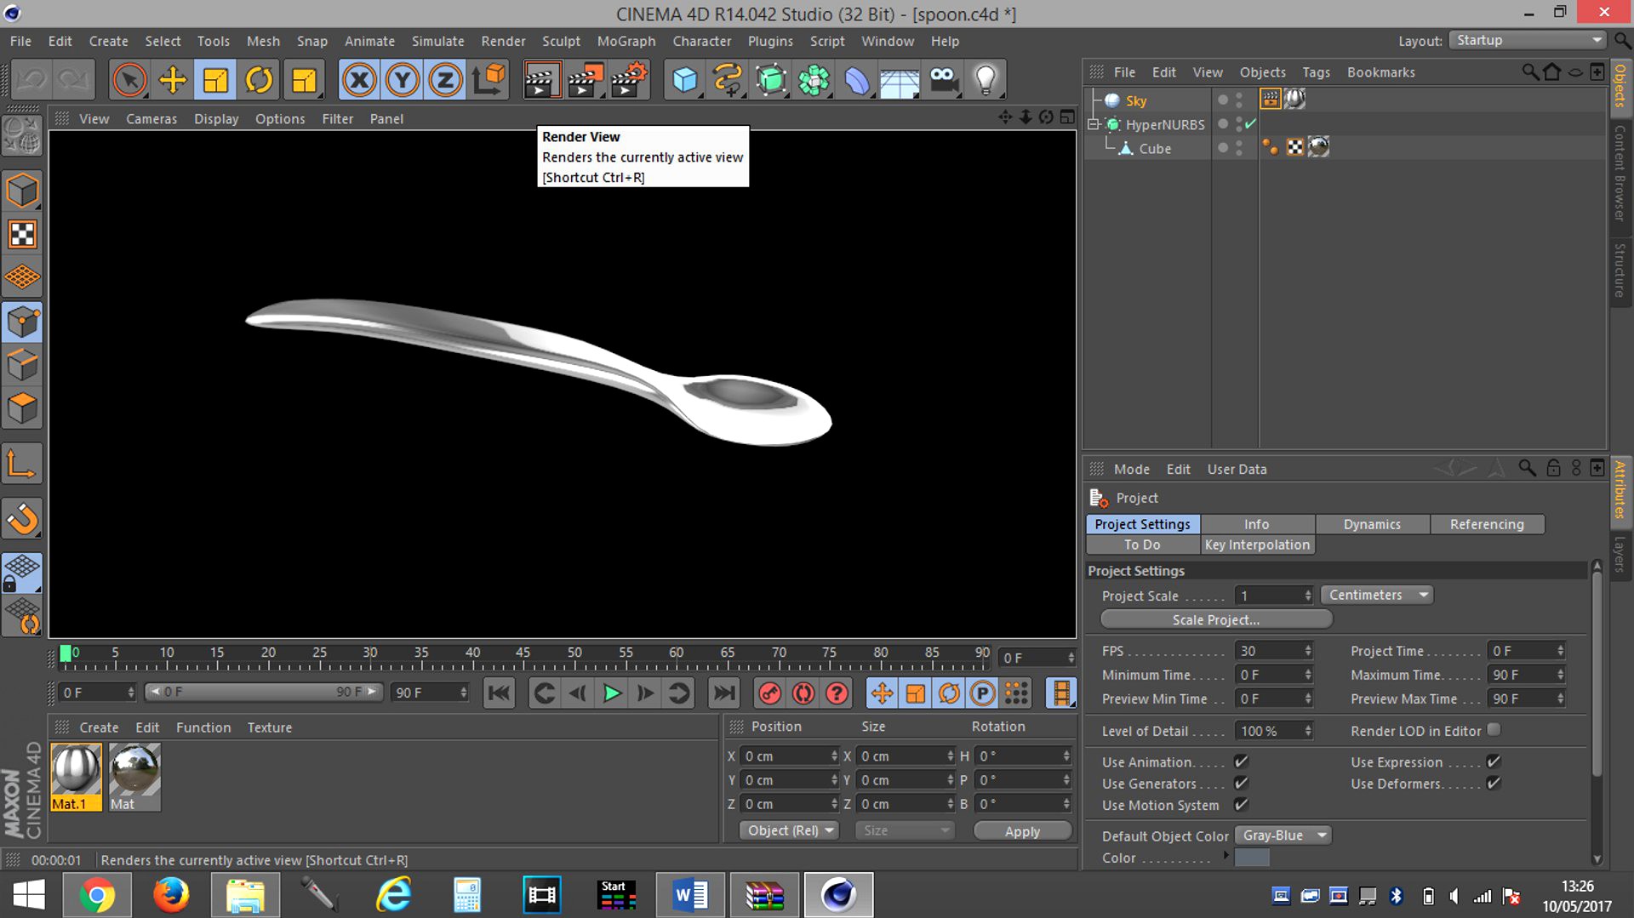Viewport: 1634px width, 918px height.
Task: Click the Enable Axis icon
Action: [x=22, y=465]
